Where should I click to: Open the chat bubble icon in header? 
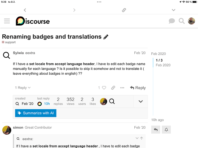click(172, 21)
